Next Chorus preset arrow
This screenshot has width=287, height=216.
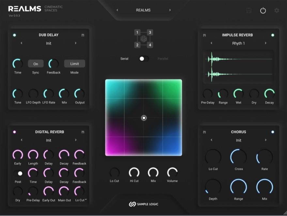[x=265, y=140]
